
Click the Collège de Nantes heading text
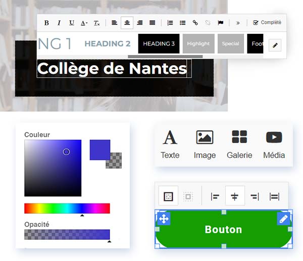112,69
